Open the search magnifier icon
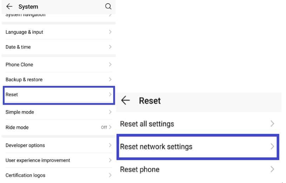The width and height of the screenshot is (286, 183). pos(108,6)
